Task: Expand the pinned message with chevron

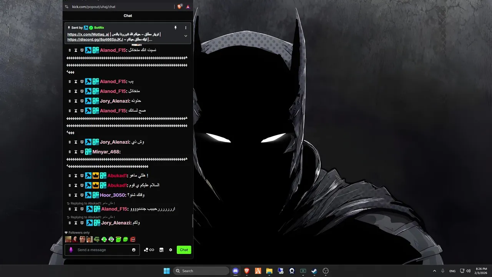Action: coord(186,36)
